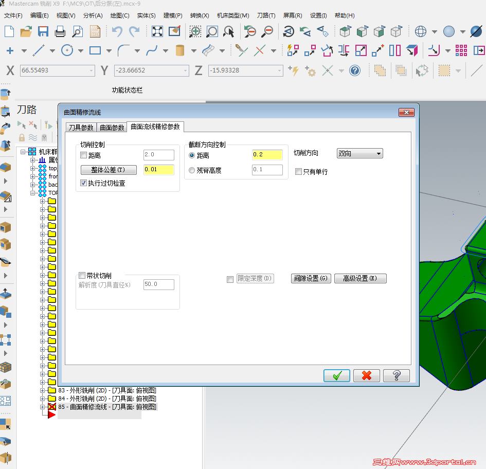Open the 分析(A) menu
This screenshot has width=486, height=469.
coord(93,15)
